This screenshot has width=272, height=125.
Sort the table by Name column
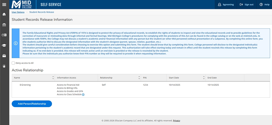coord(53,78)
